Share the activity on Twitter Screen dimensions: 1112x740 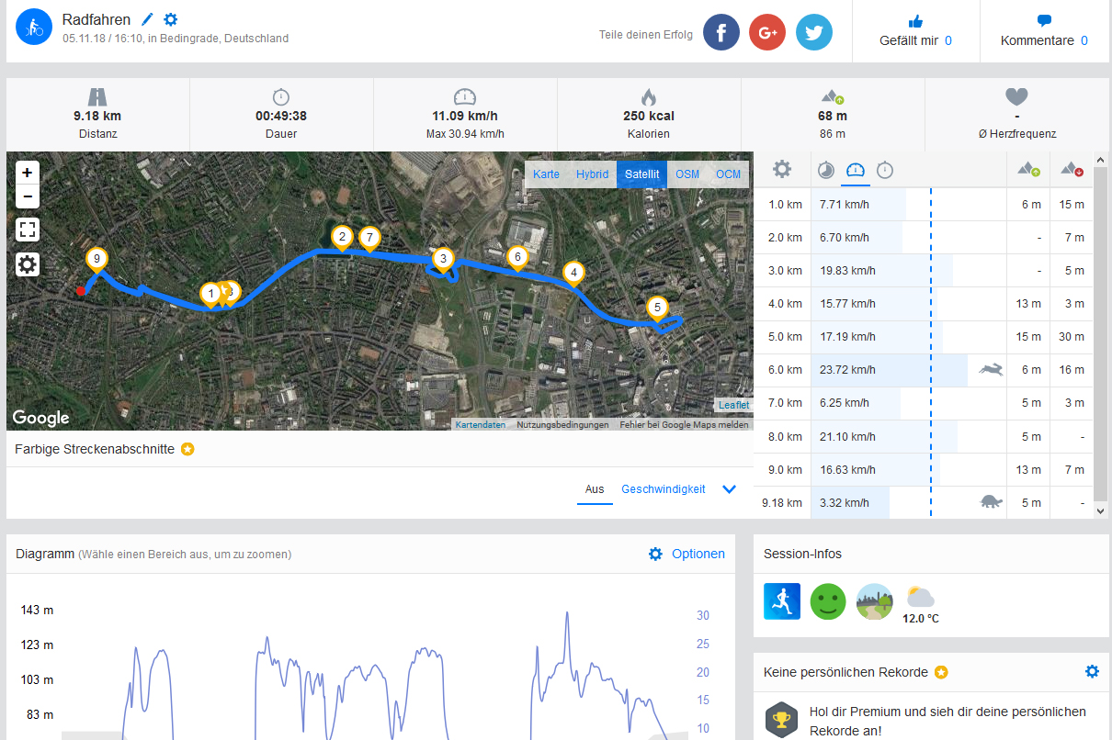coord(813,32)
